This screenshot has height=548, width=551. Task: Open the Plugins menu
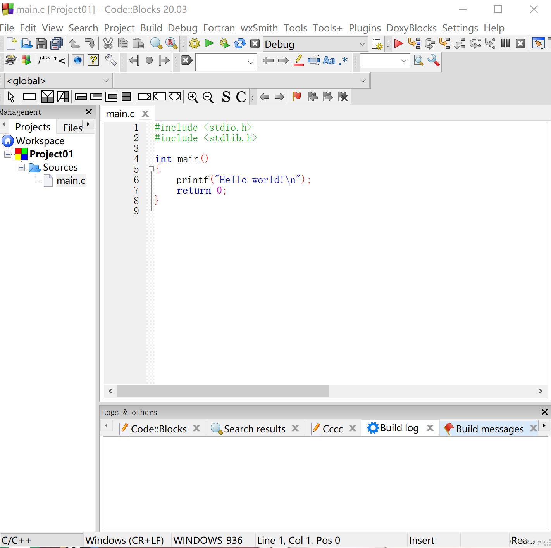point(365,28)
